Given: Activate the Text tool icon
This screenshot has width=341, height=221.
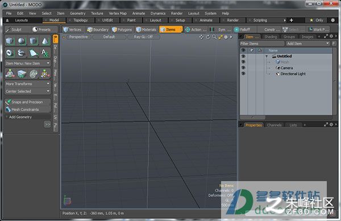Looking at the screenshot, I should [x=45, y=53].
